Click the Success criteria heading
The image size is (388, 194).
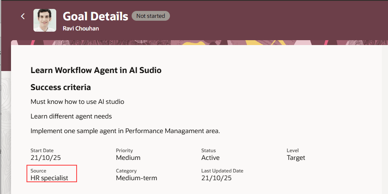click(x=61, y=87)
